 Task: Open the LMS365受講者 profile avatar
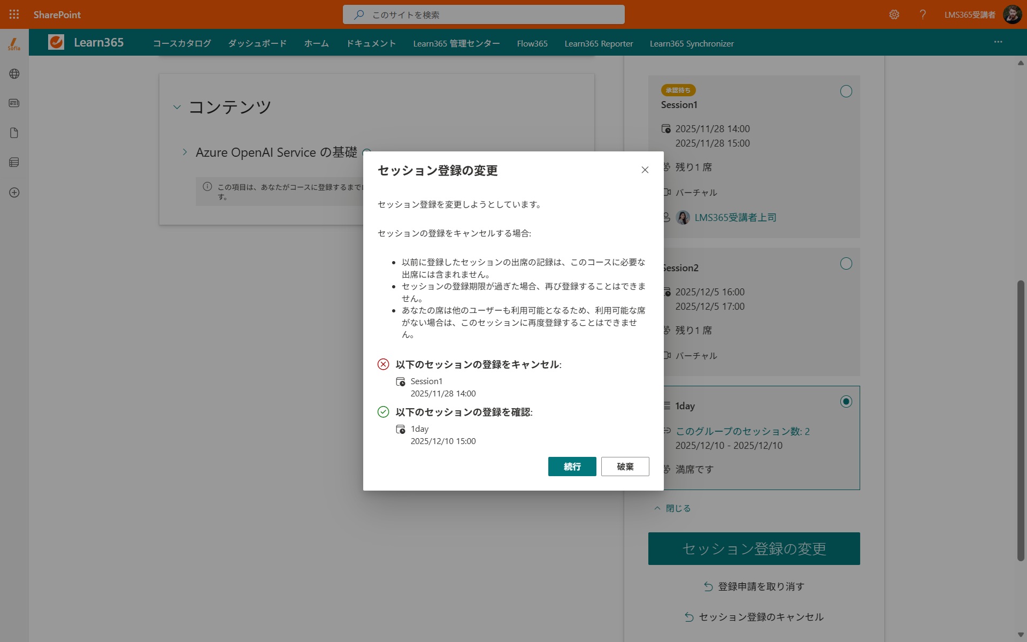(x=1012, y=14)
